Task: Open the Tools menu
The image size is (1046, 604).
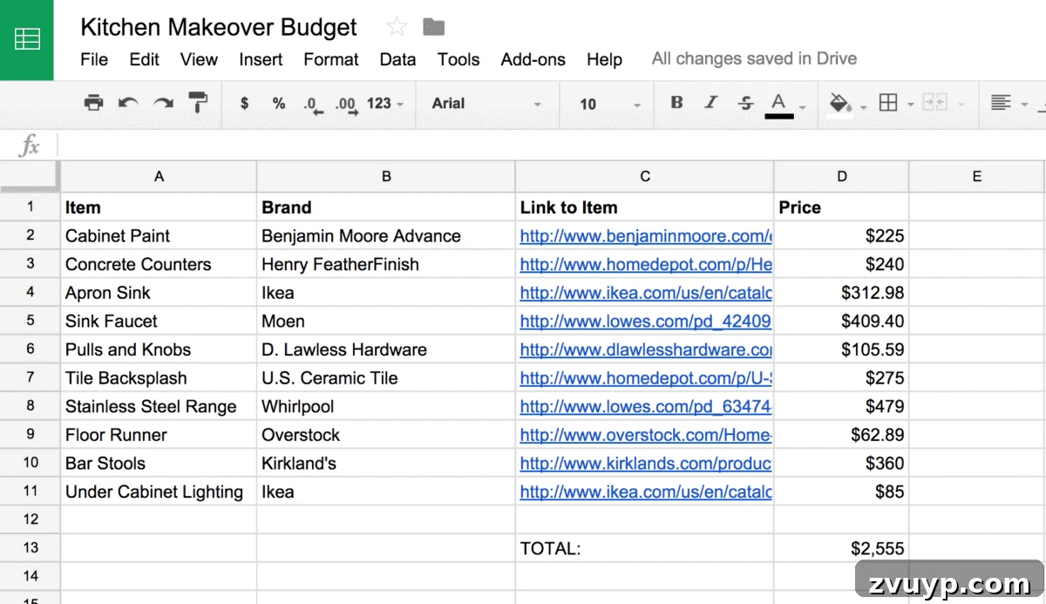Action: [458, 59]
